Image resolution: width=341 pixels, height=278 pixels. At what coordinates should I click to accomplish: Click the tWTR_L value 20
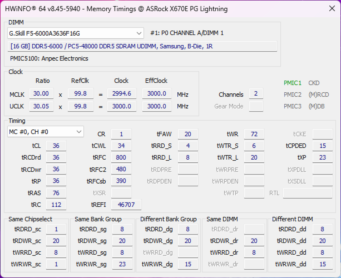click(254, 157)
